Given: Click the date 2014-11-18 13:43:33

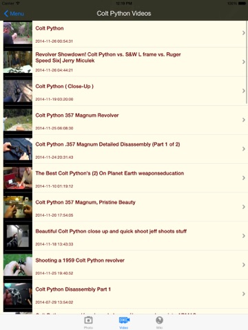Looking at the screenshot, I should 54,244.
